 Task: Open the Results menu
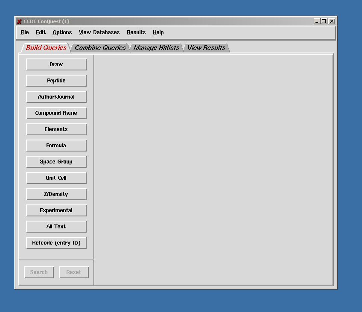(x=136, y=32)
